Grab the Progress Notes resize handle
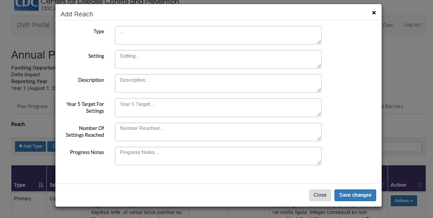The width and height of the screenshot is (433, 218). point(319,163)
